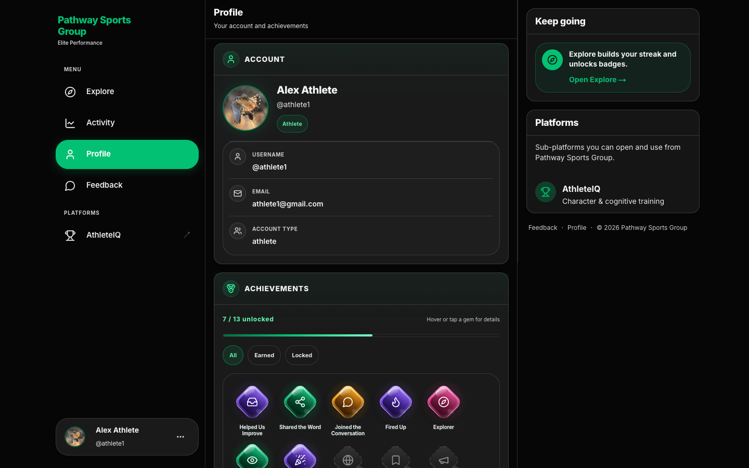
Task: Go to Explore in the menu
Action: [127, 92]
